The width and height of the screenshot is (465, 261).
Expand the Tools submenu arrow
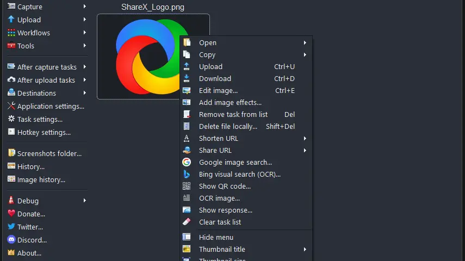click(85, 45)
